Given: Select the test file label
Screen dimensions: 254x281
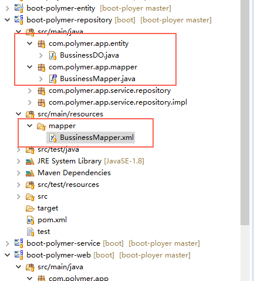Looking at the screenshot, I should click(x=43, y=232).
